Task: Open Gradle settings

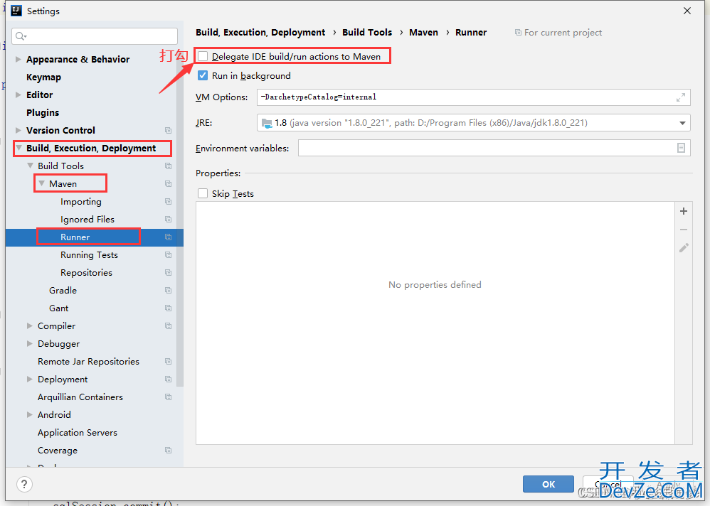Action: click(63, 290)
